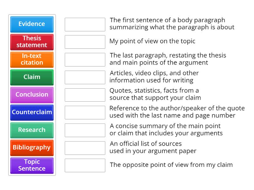Click the answer box beside 'A concise summary' text
This screenshot has width=254, height=190.
(x=84, y=130)
